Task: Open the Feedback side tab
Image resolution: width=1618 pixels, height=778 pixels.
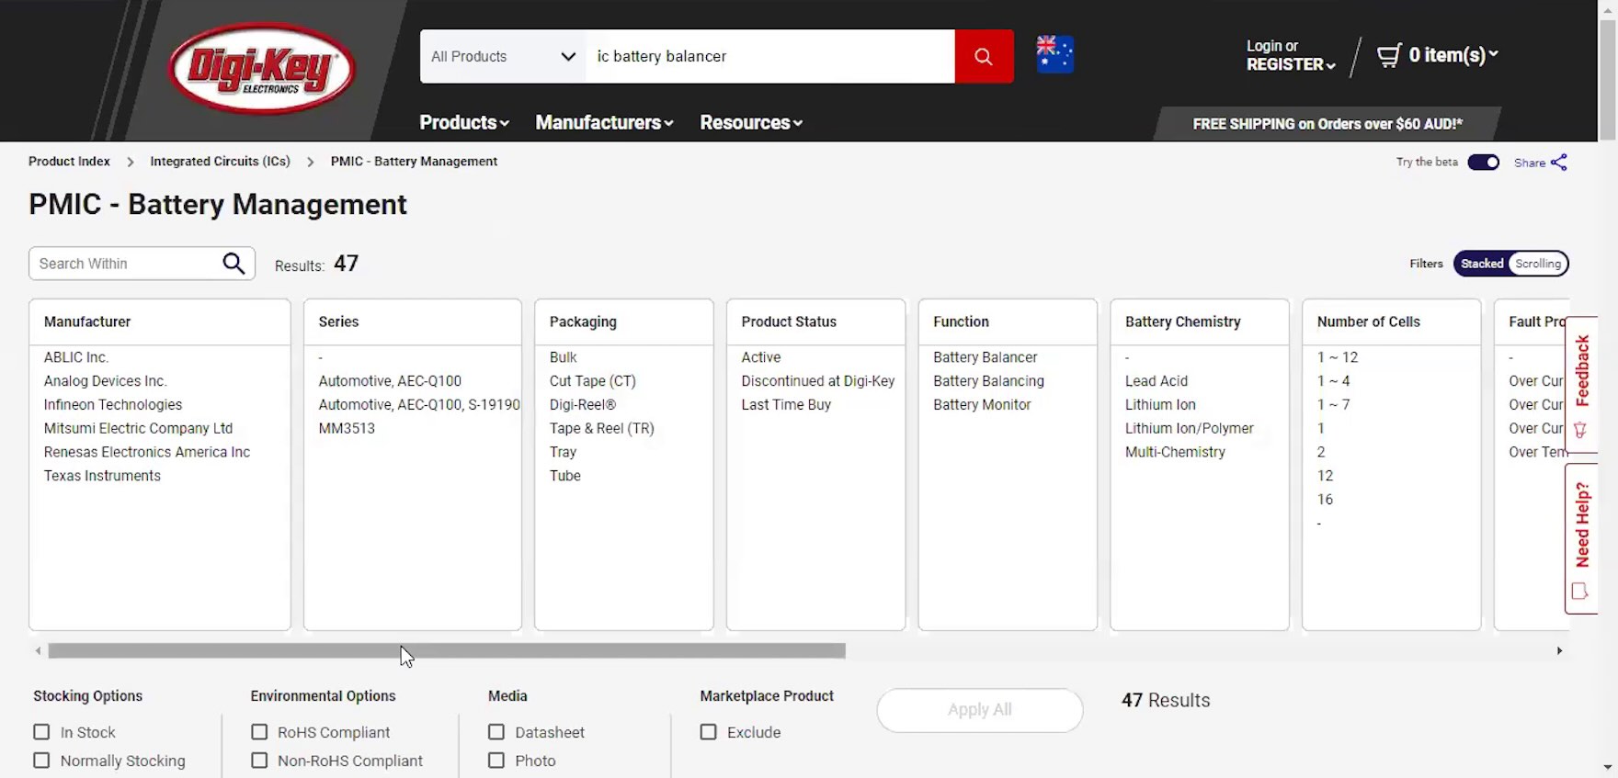Action: 1581,384
